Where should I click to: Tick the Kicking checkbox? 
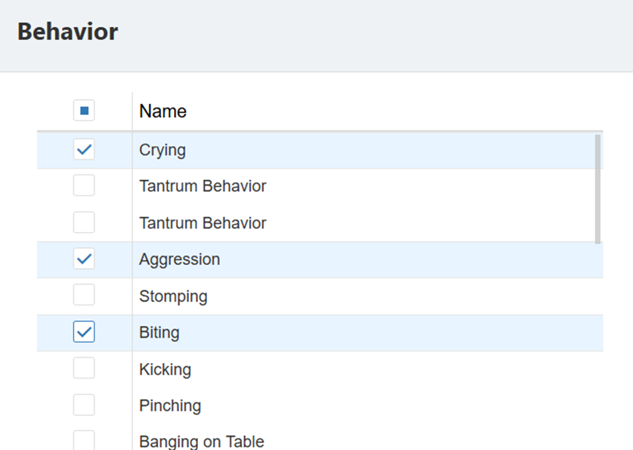(84, 368)
